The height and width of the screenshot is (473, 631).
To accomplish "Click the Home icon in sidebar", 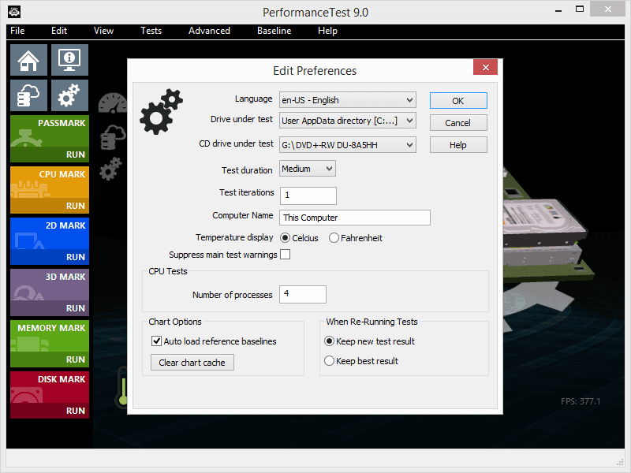I will click(28, 60).
